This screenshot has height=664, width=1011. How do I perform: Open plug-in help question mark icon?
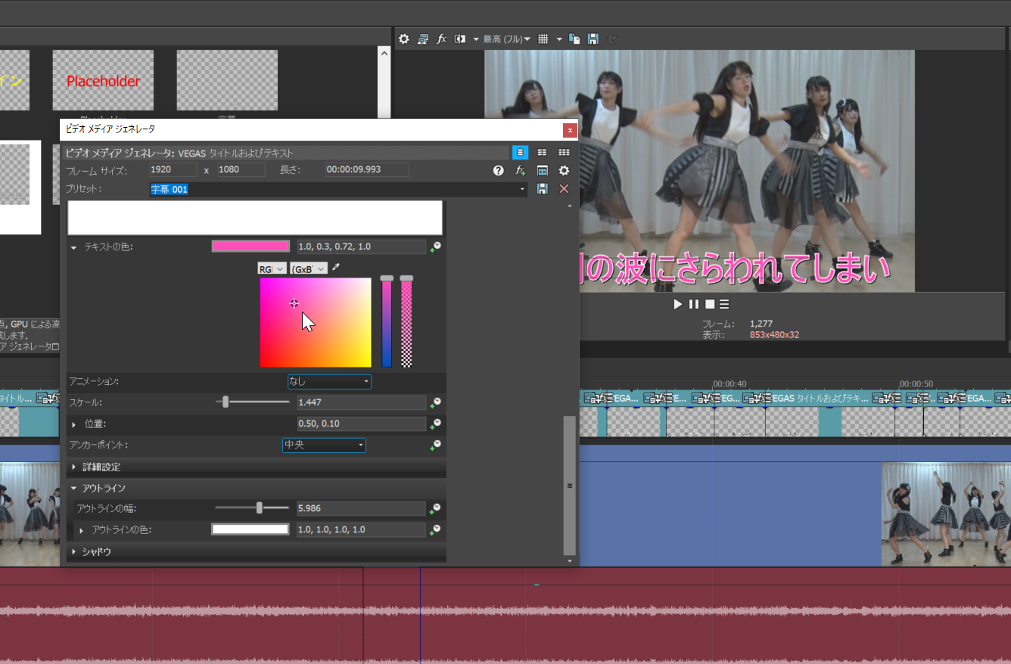(498, 170)
